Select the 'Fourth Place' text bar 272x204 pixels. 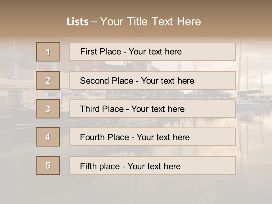[152, 137]
